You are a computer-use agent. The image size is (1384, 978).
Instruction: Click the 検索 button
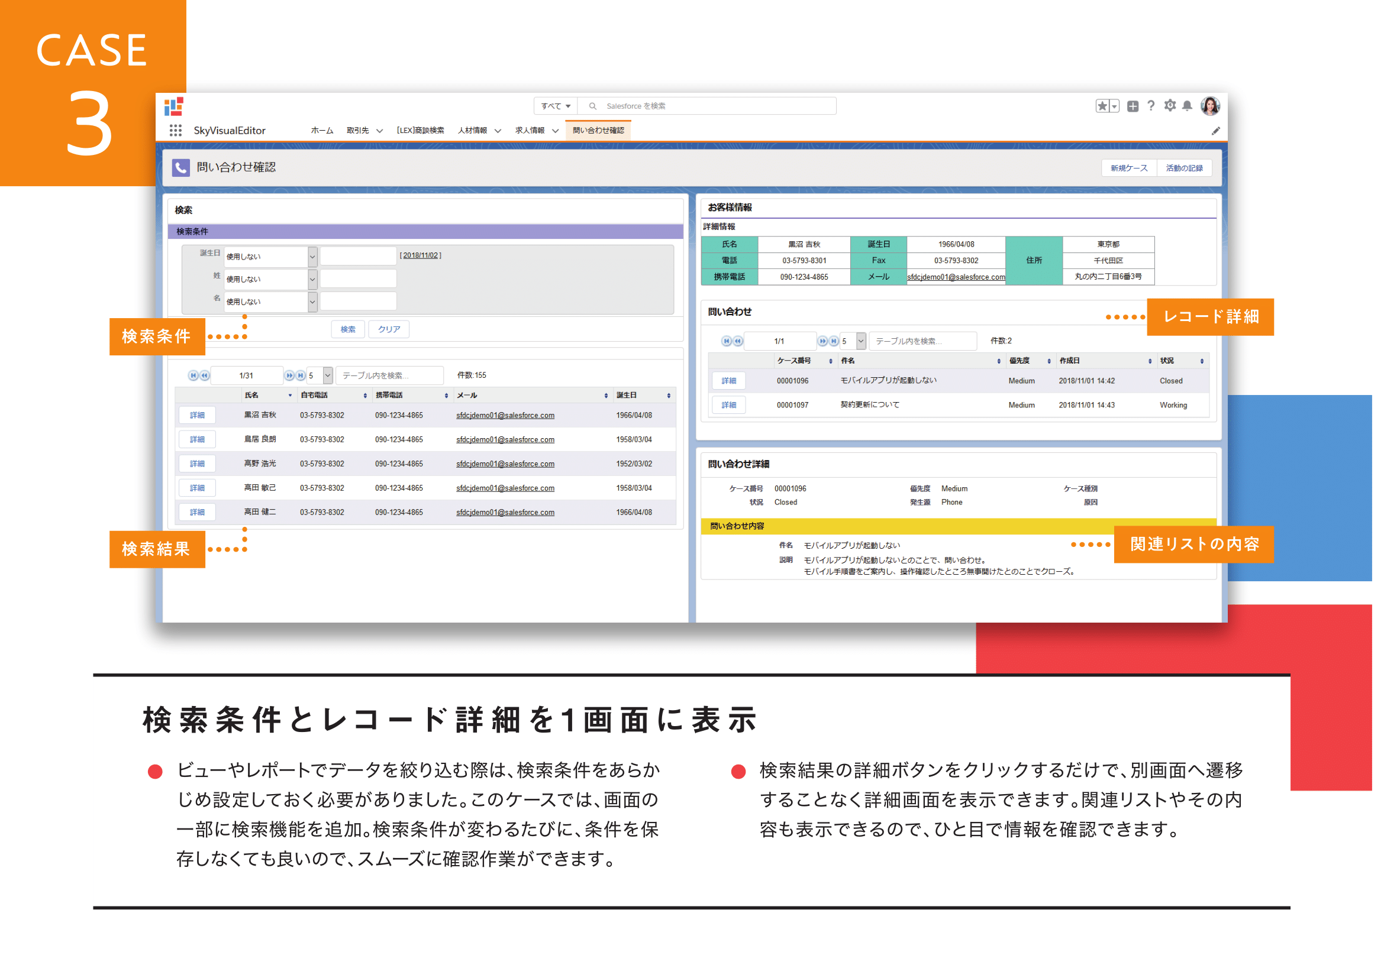[x=348, y=329]
